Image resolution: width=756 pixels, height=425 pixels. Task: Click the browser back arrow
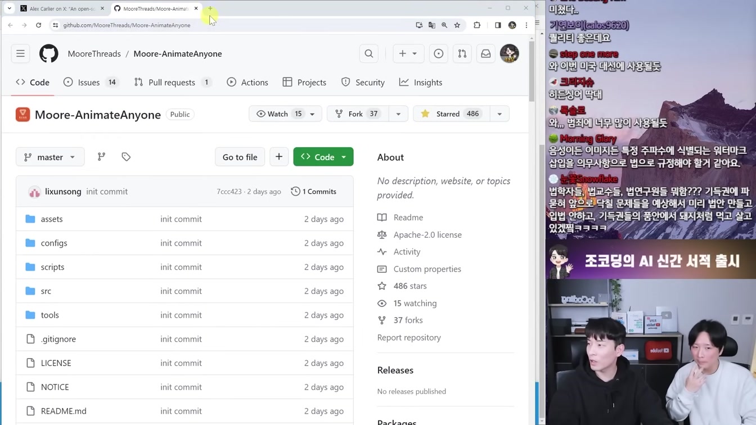(10, 25)
